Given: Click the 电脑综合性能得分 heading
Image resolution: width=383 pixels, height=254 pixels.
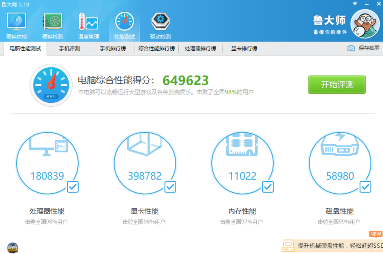Looking at the screenshot, I should point(116,80).
